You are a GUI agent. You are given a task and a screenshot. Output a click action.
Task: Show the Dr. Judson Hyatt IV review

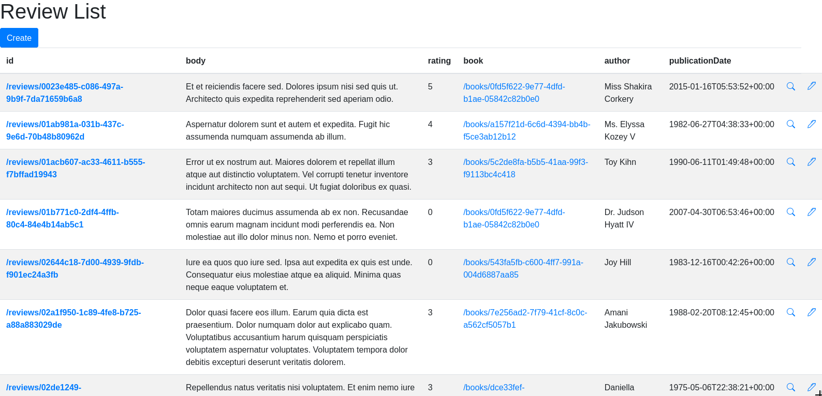tap(790, 212)
